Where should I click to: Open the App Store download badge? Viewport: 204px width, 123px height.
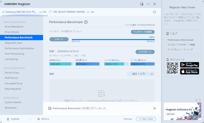189,71
